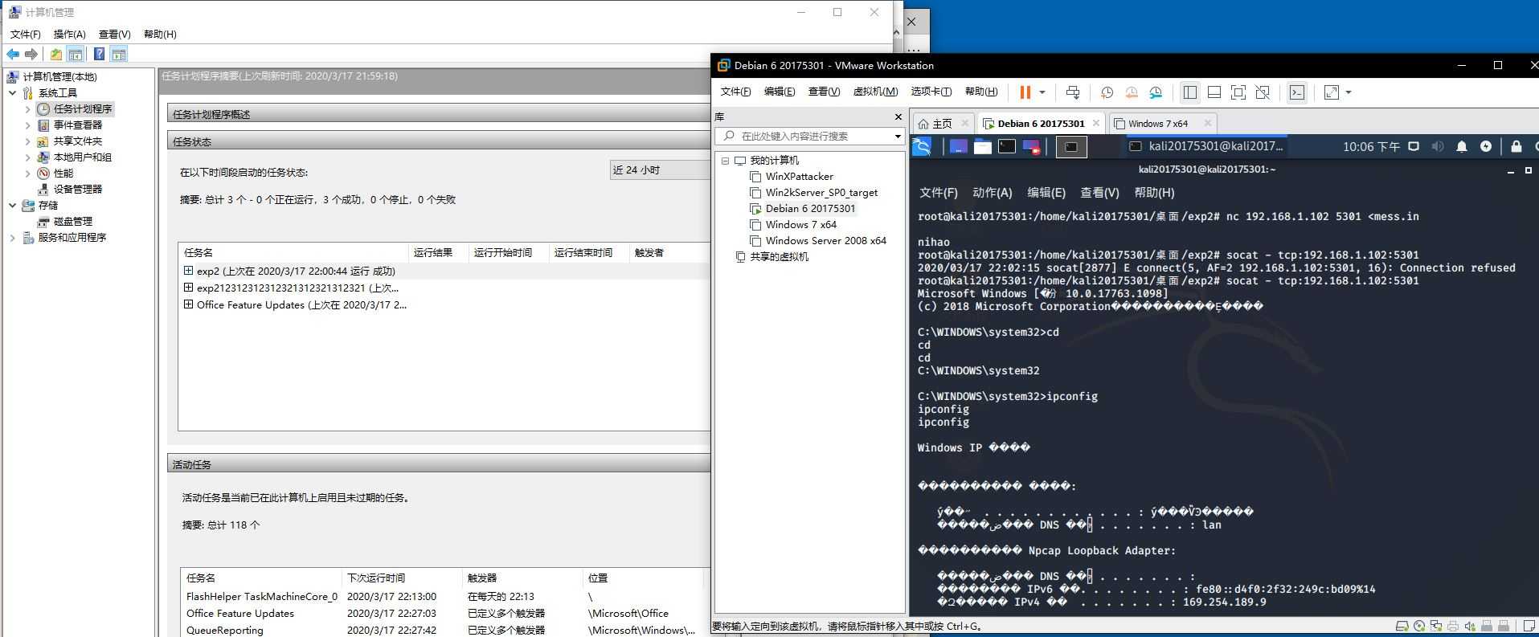Close the VMware library panel
The image size is (1539, 637).
(898, 117)
